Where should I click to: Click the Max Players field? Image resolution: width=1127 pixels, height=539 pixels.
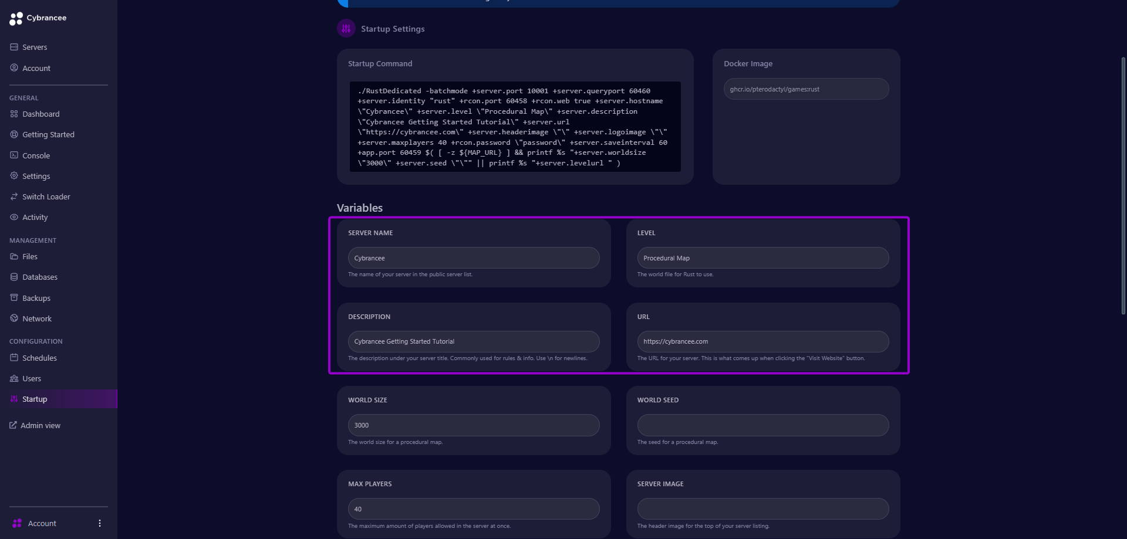(x=473, y=509)
